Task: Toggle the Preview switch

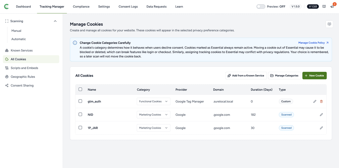Action: [x=261, y=7]
